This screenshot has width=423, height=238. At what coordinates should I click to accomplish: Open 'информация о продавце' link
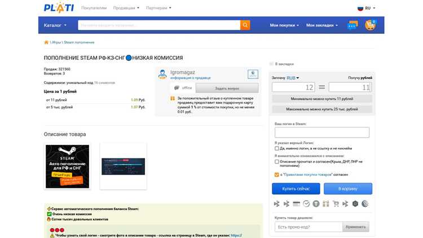click(x=191, y=78)
